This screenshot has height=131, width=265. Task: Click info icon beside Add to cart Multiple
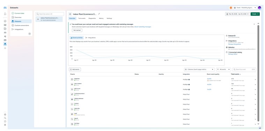189,89
